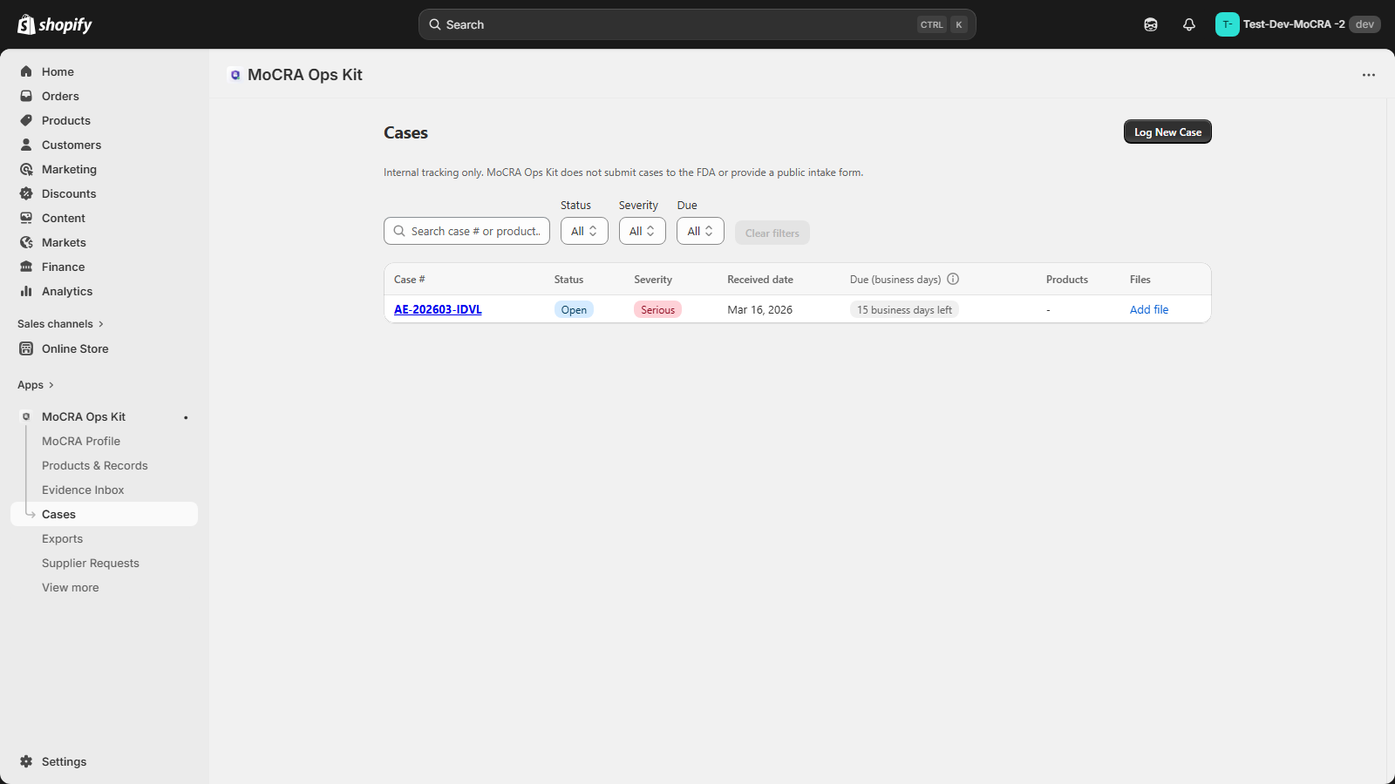The image size is (1395, 784).
Task: Click the Clear filters button
Action: click(772, 233)
